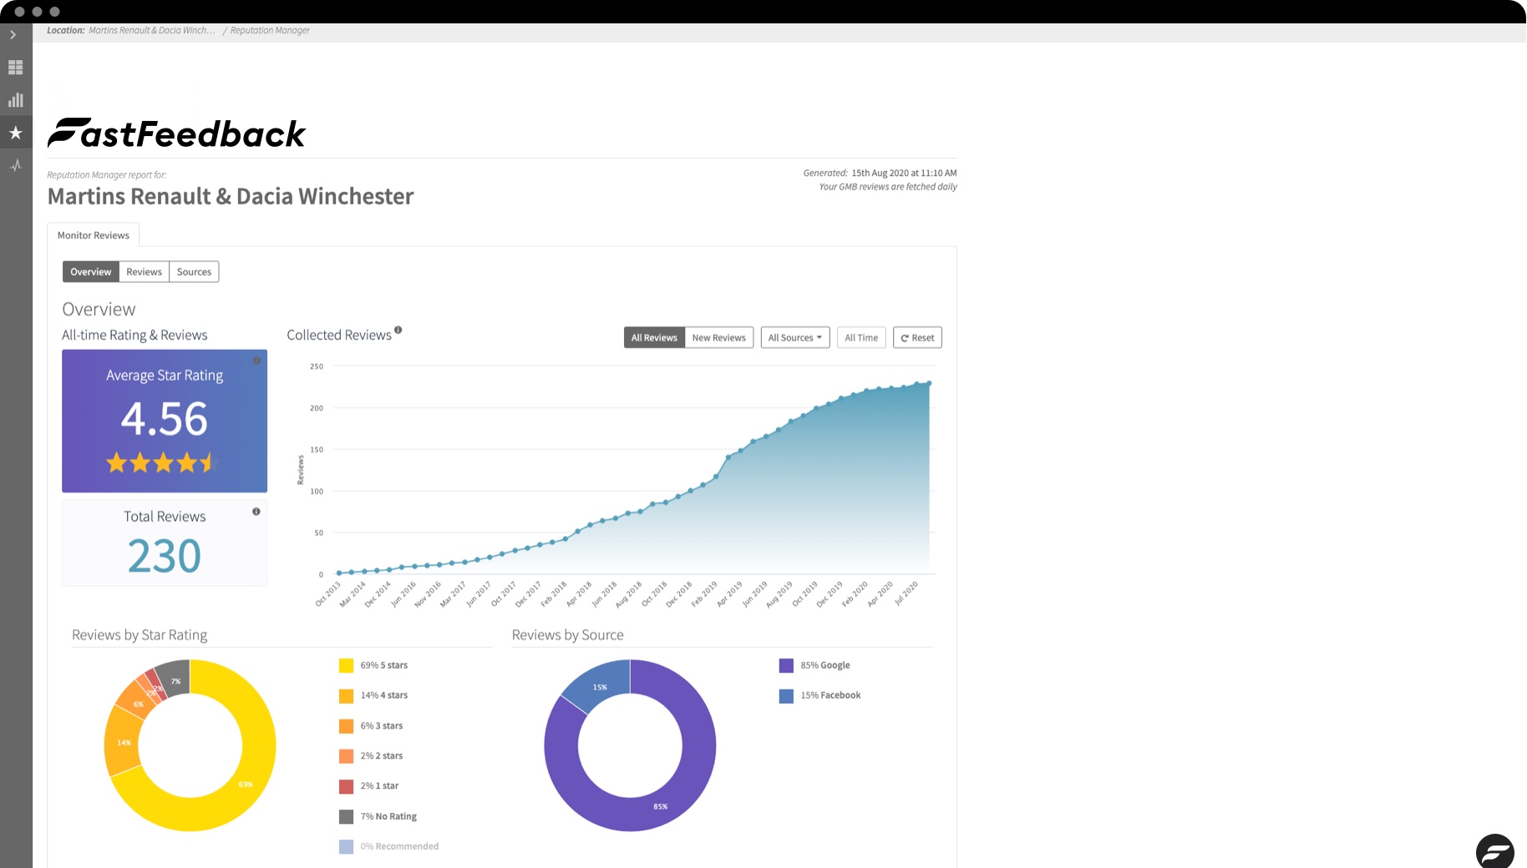The height and width of the screenshot is (868, 1527).
Task: Toggle No Rating gray legend swatch
Action: tap(346, 816)
